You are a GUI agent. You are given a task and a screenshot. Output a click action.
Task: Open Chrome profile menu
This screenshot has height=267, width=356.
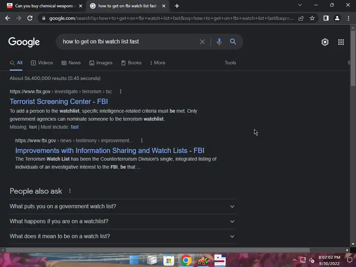(x=337, y=18)
